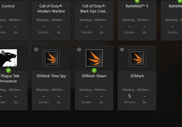Screen dimensions: 182x127
Task: Click Wiederg... label on Battlefield V card
Action: [x=130, y=20]
